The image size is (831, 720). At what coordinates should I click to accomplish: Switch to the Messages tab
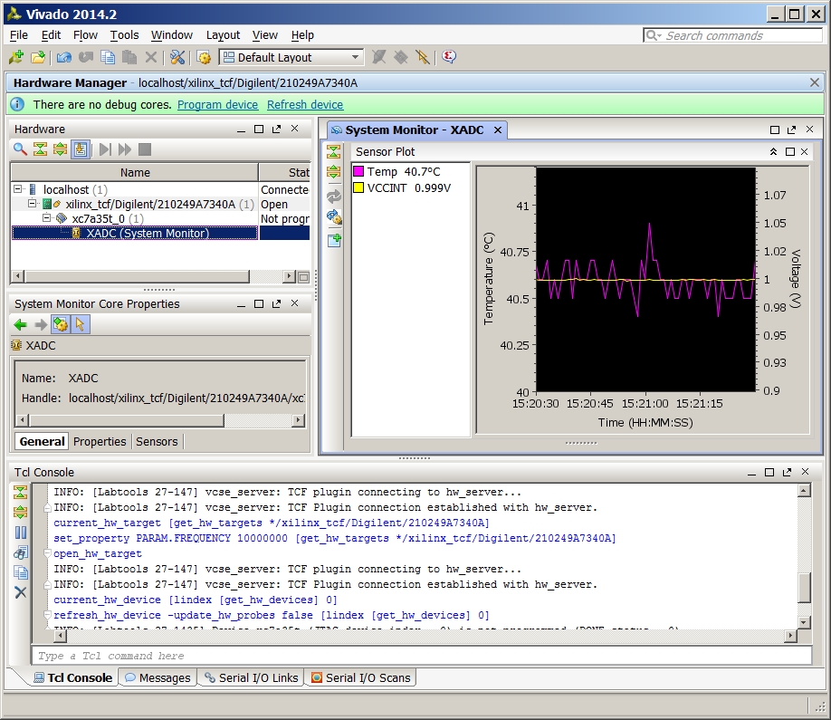158,677
